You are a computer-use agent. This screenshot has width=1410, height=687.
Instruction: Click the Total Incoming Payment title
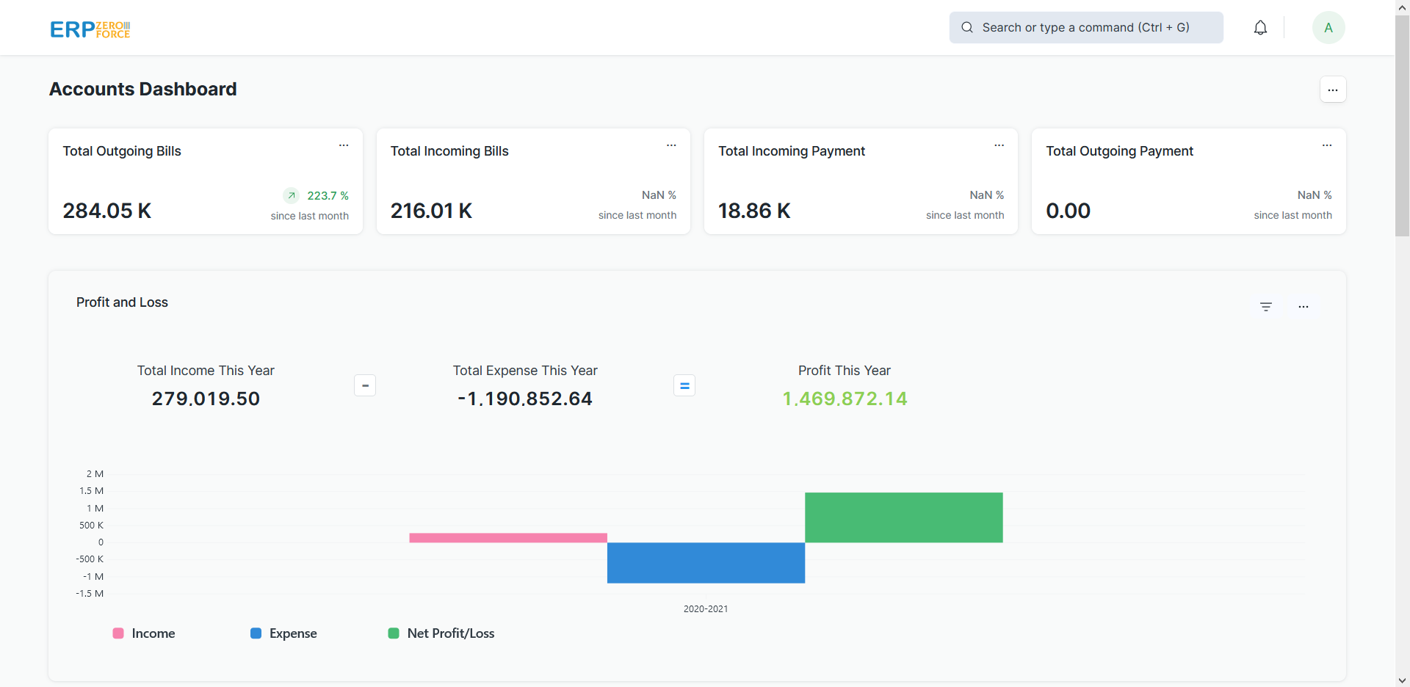click(x=792, y=151)
